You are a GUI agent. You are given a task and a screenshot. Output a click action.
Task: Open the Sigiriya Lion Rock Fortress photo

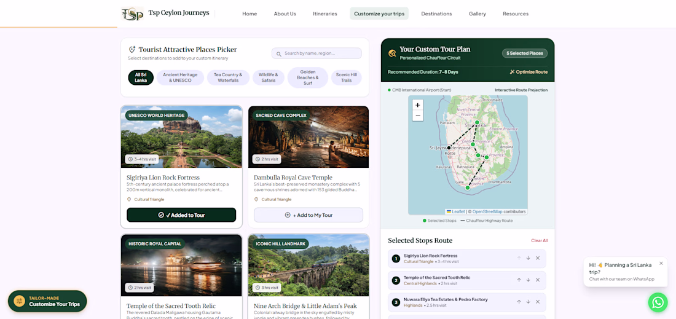(x=181, y=136)
